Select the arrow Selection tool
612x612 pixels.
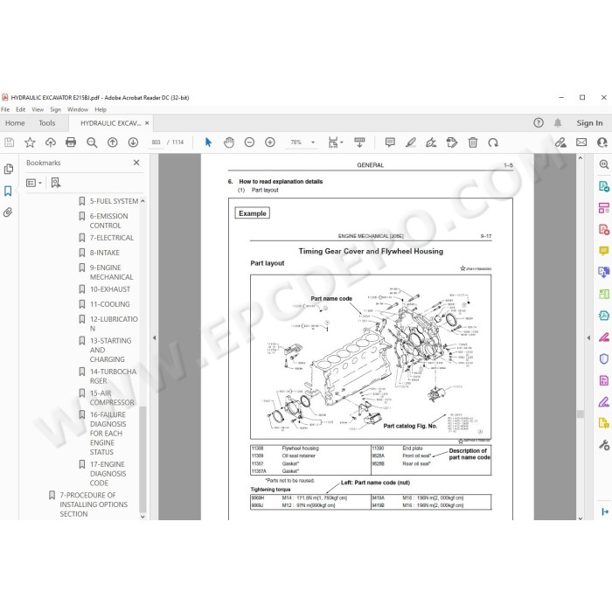(x=208, y=143)
